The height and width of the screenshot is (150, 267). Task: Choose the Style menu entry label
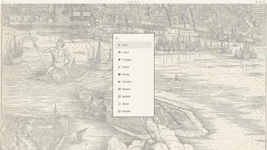(126, 67)
